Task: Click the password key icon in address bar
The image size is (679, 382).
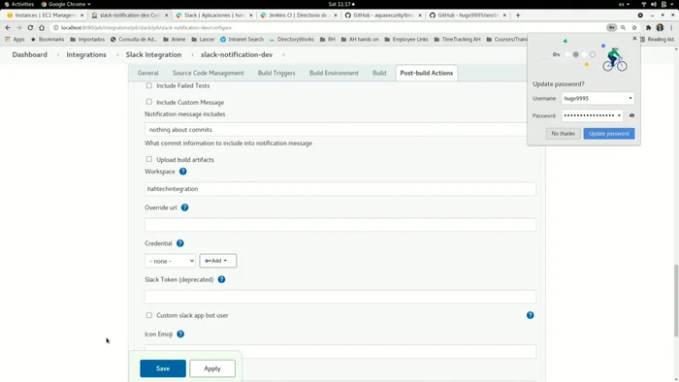Action: (x=611, y=28)
